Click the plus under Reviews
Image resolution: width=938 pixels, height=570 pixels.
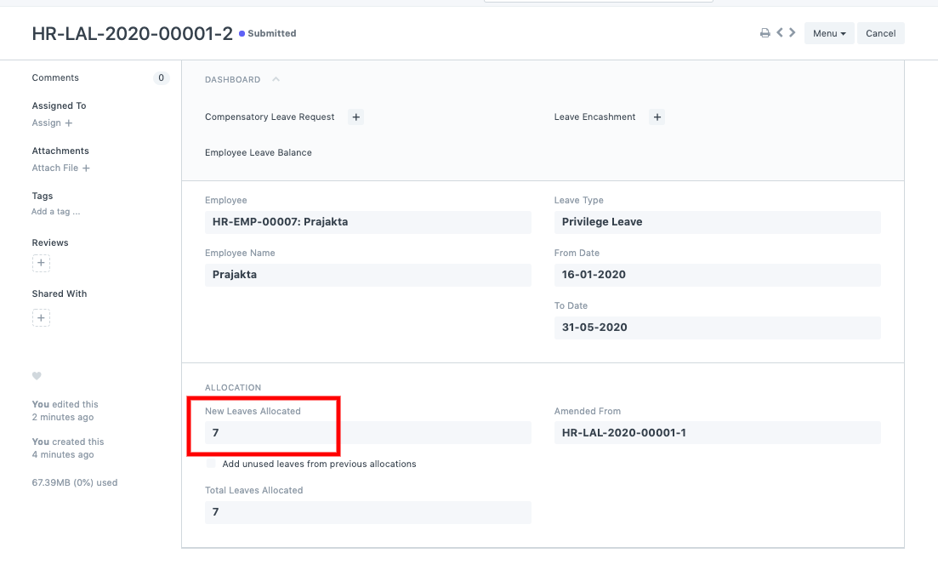pyautogui.click(x=41, y=263)
